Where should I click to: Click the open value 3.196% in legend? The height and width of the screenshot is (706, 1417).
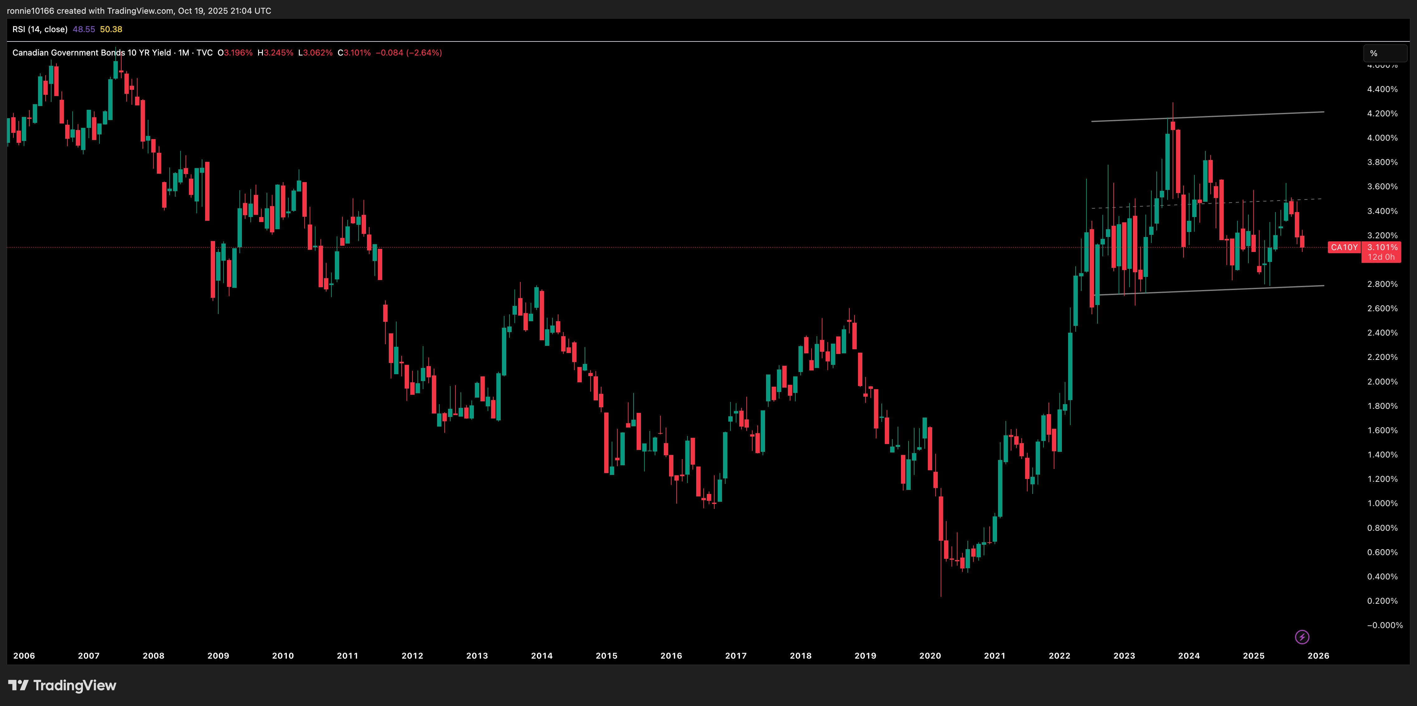pyautogui.click(x=238, y=53)
